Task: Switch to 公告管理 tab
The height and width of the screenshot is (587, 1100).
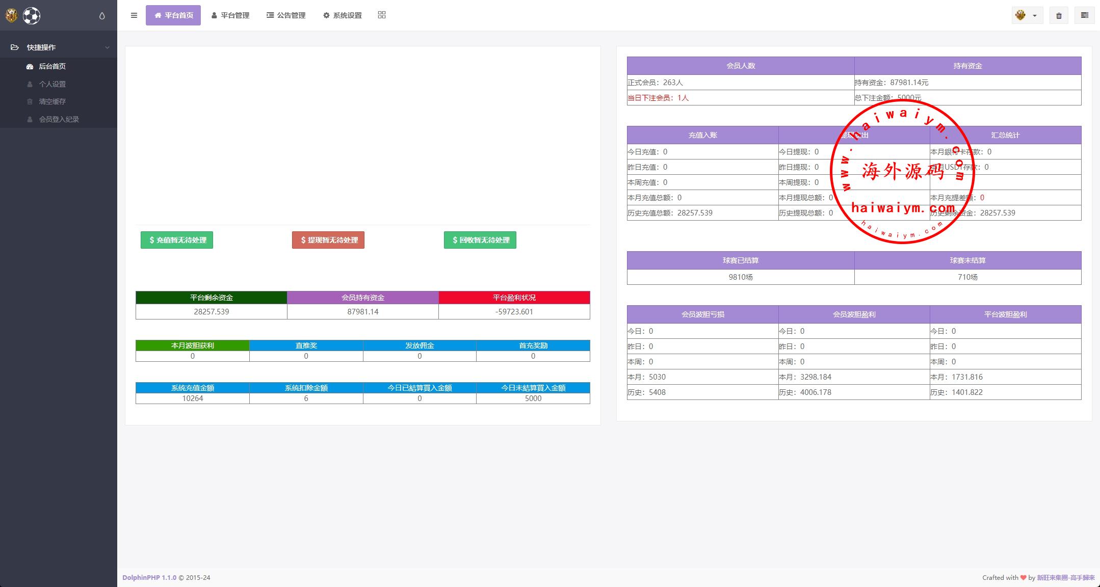Action: 286,15
